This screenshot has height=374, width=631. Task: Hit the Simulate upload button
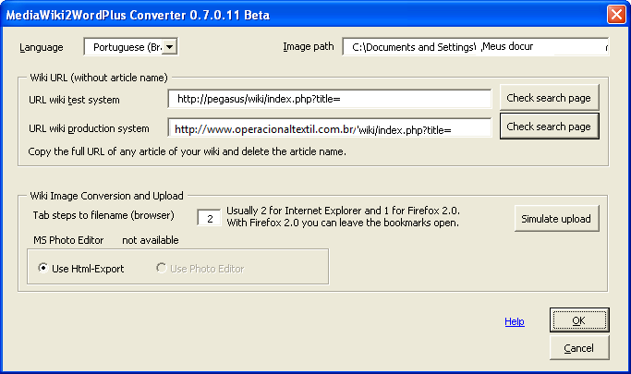[556, 219]
